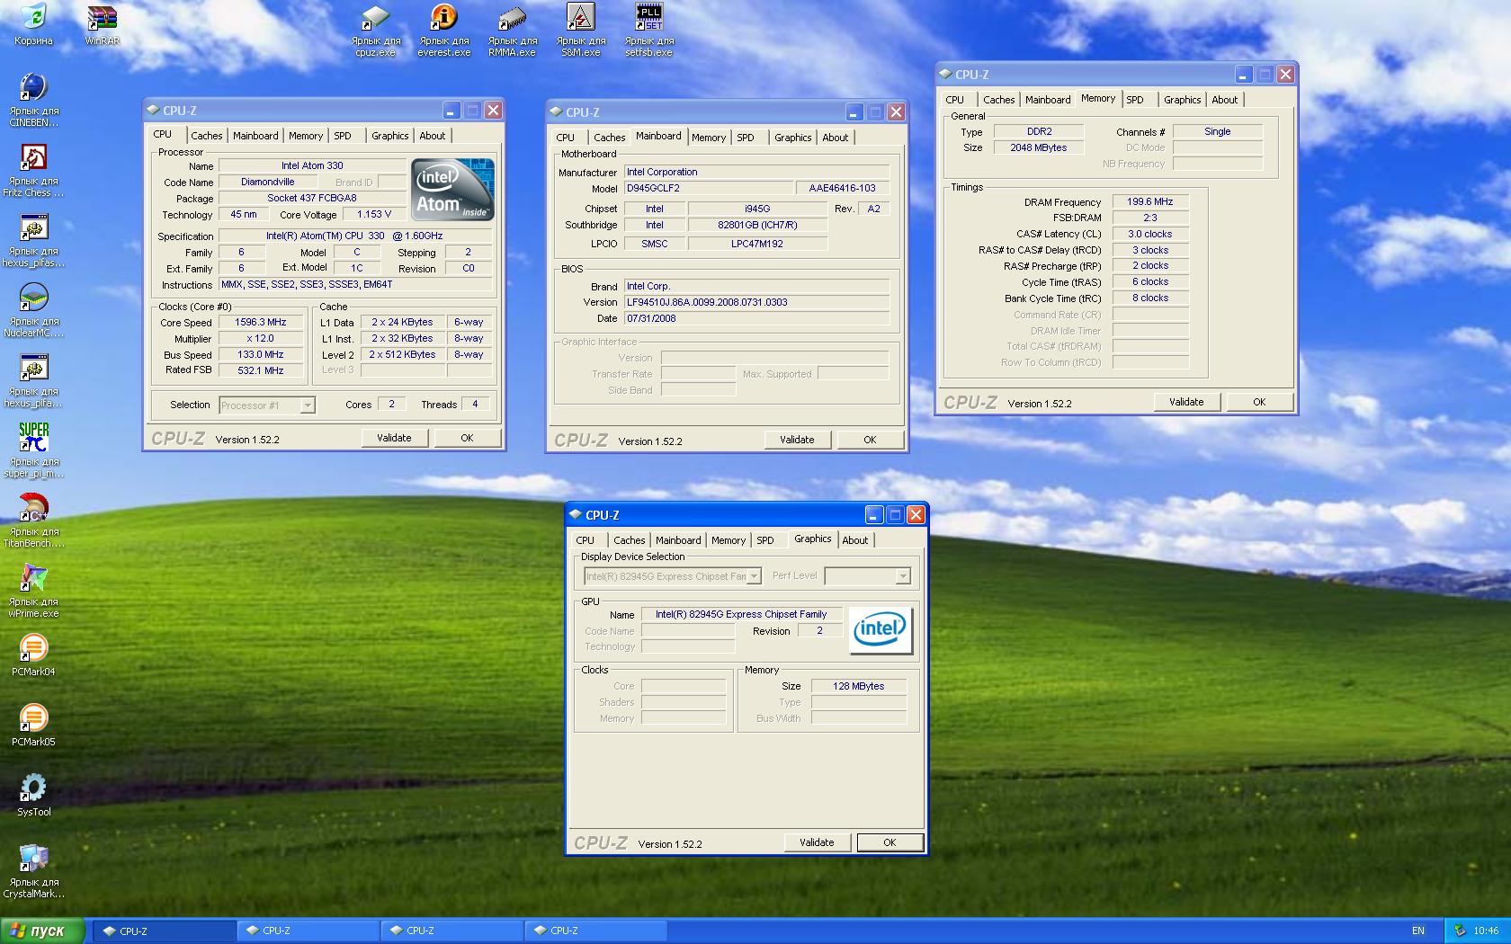The width and height of the screenshot is (1511, 944).
Task: Open the Start (пуск) menu
Action: click(43, 931)
